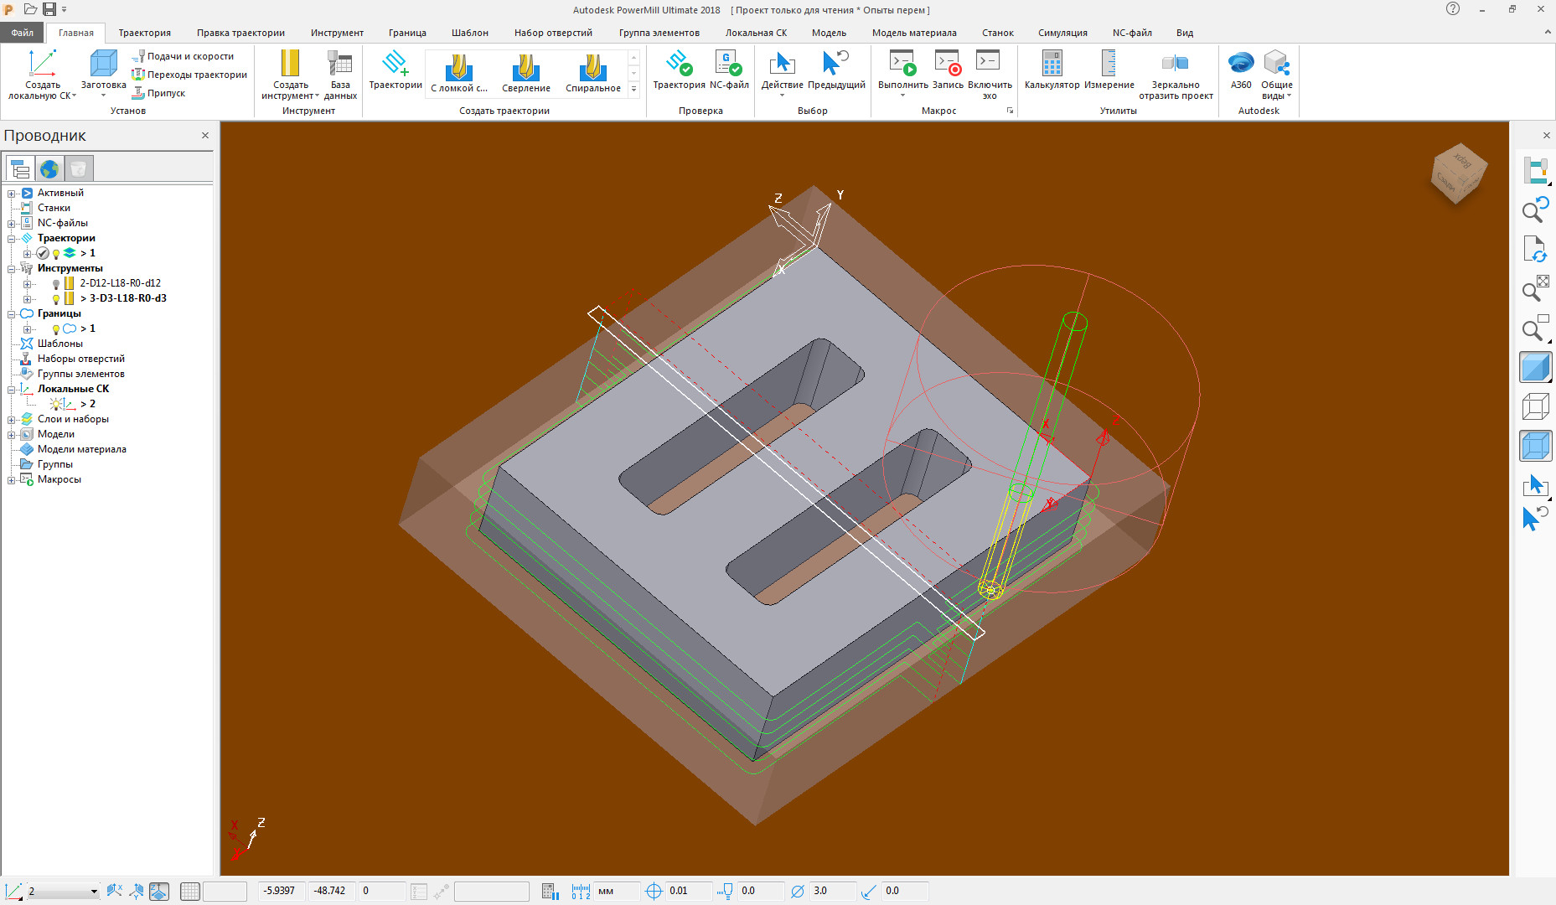Select the Станки tree item
Image resolution: width=1556 pixels, height=905 pixels.
click(x=54, y=208)
